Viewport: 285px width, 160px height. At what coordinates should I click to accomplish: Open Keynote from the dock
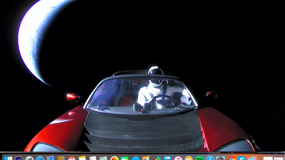(167, 159)
